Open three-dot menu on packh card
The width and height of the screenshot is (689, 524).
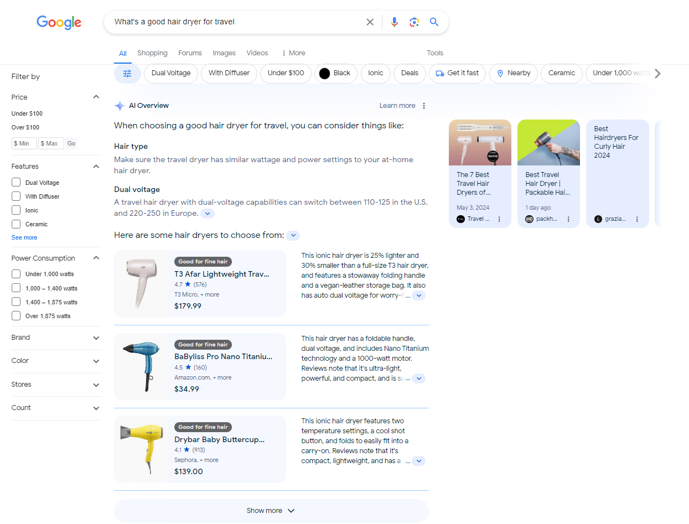(568, 219)
